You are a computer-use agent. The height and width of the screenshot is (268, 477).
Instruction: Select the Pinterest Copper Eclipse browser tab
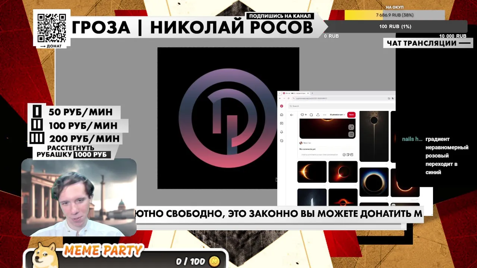(x=296, y=93)
